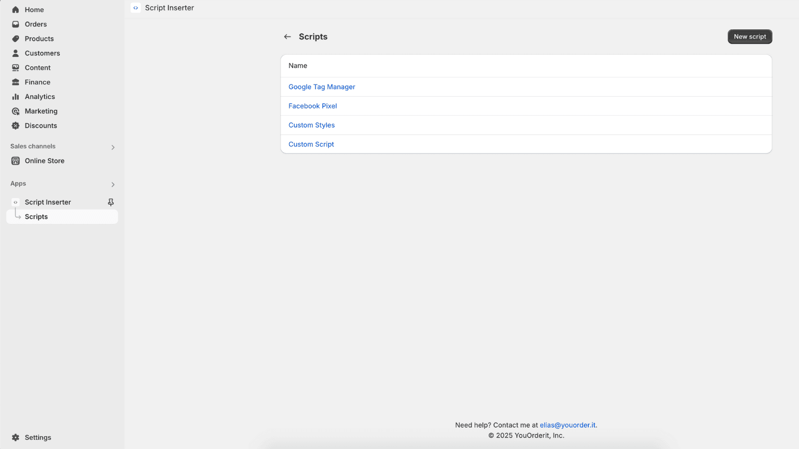The width and height of the screenshot is (799, 449).
Task: Expand the Sales channels section
Action: click(x=113, y=147)
